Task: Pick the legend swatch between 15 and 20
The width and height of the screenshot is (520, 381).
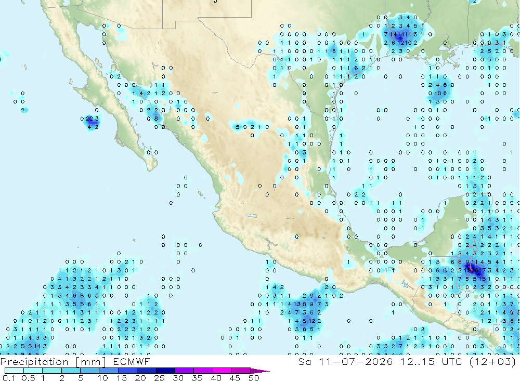Action: pyautogui.click(x=127, y=371)
